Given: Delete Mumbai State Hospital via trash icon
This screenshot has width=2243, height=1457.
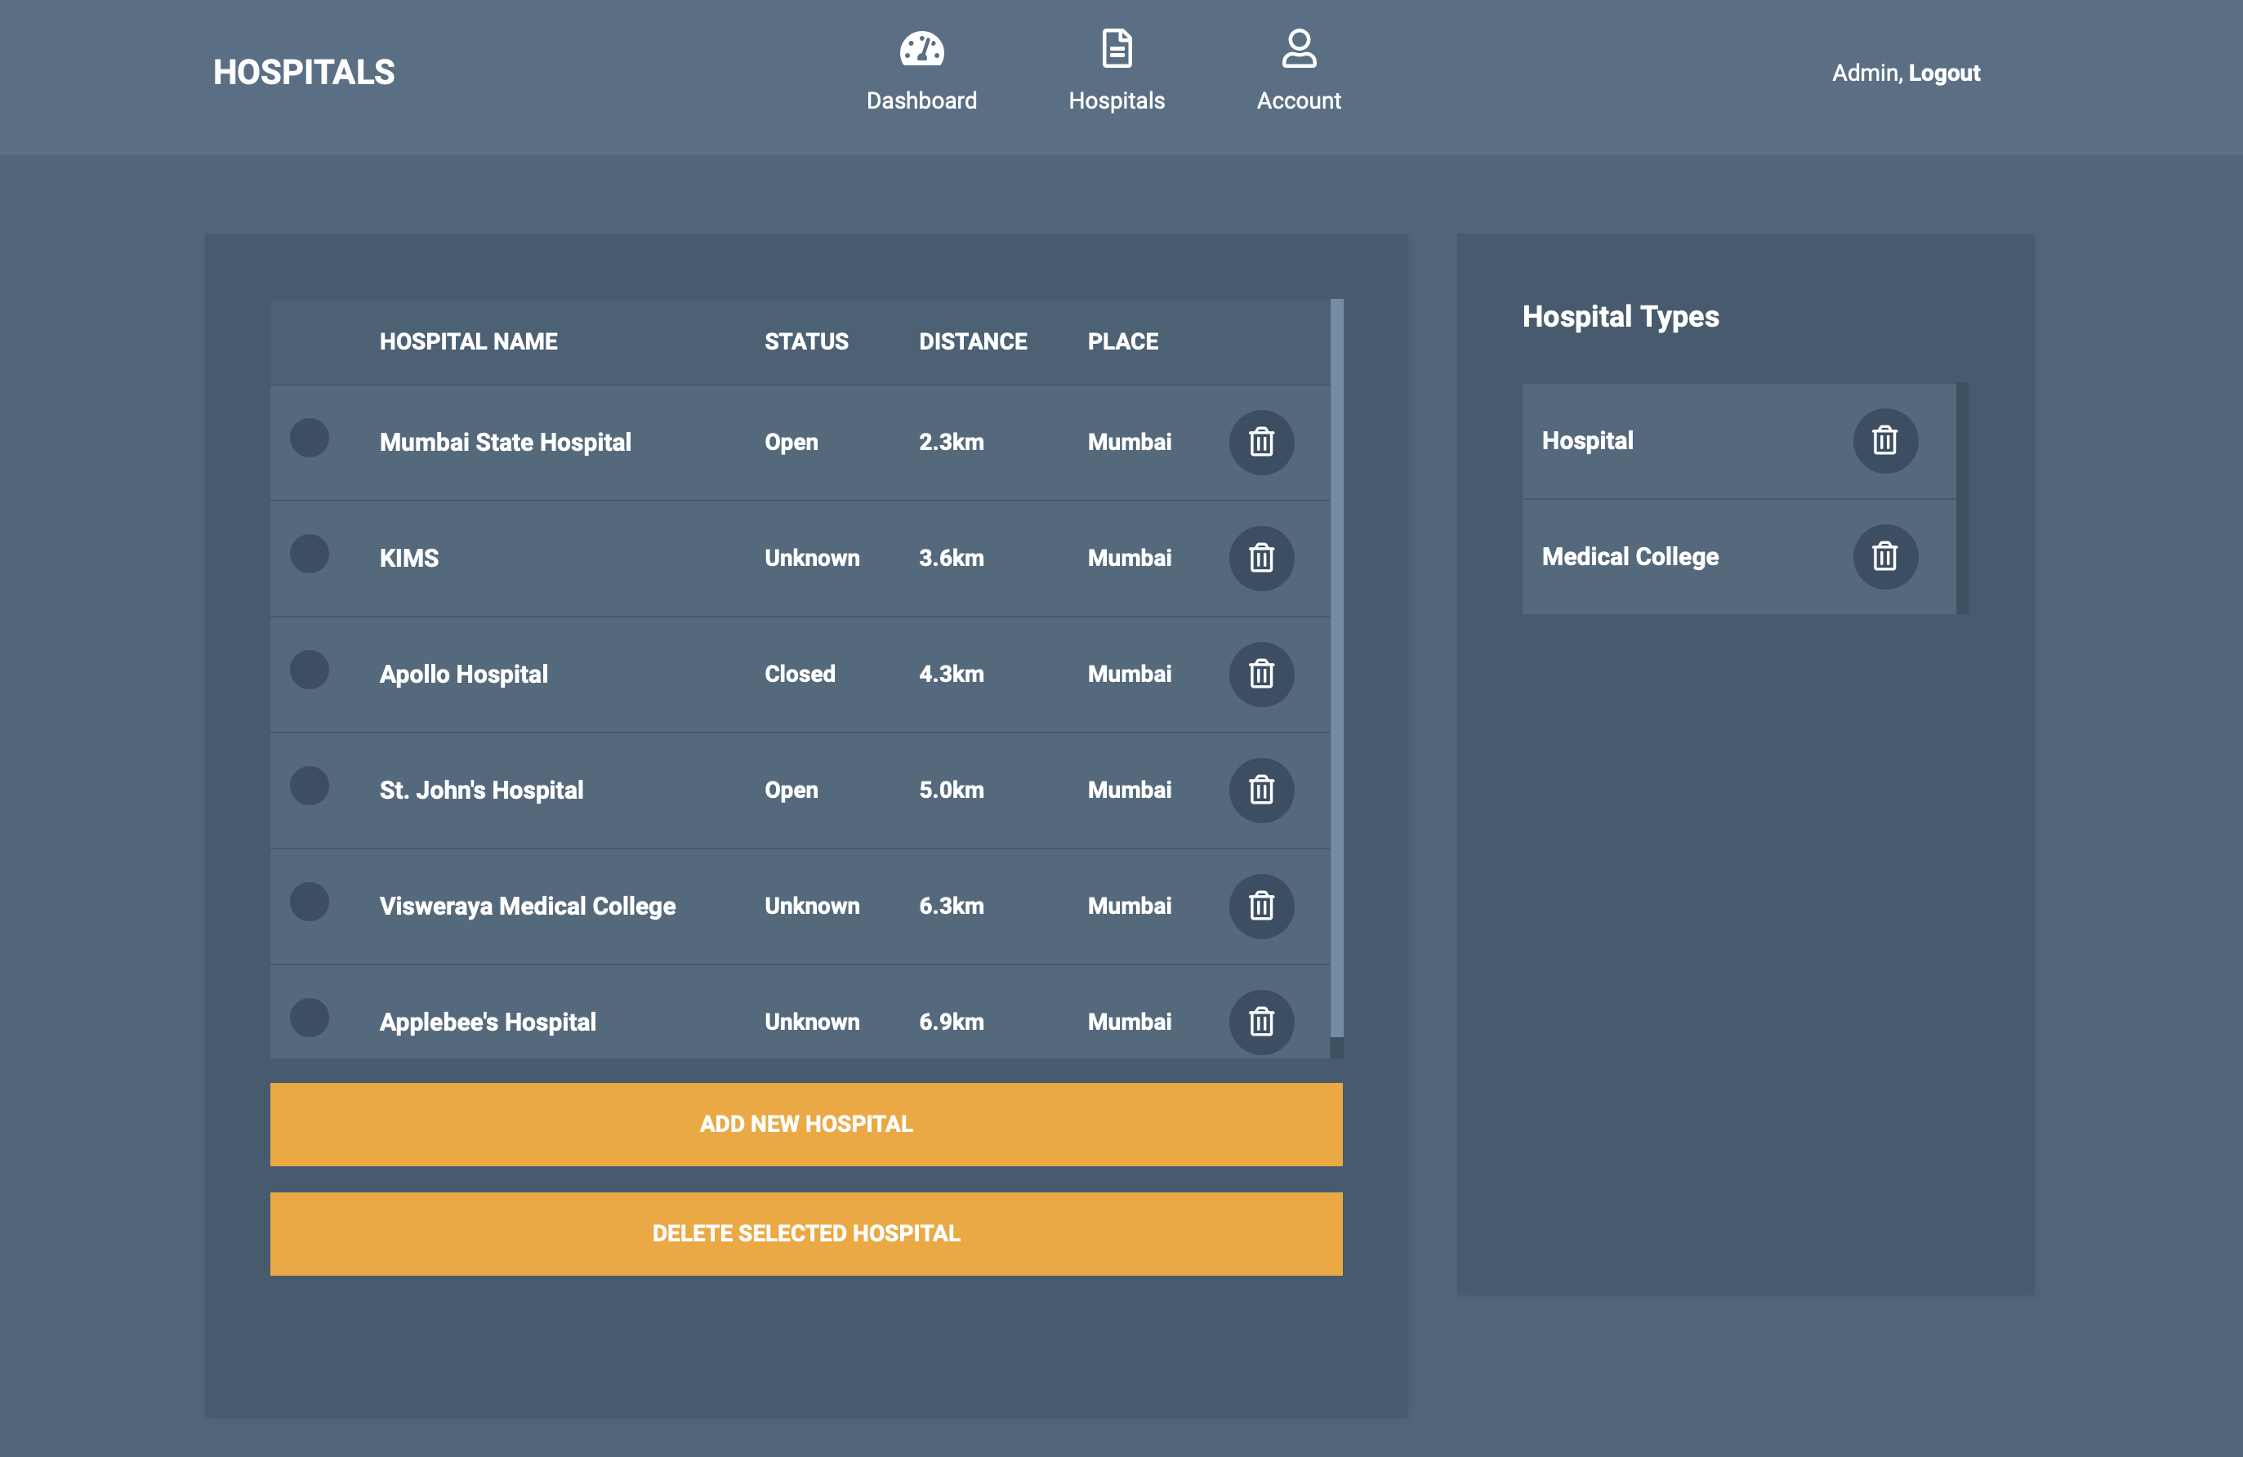Looking at the screenshot, I should 1261,442.
